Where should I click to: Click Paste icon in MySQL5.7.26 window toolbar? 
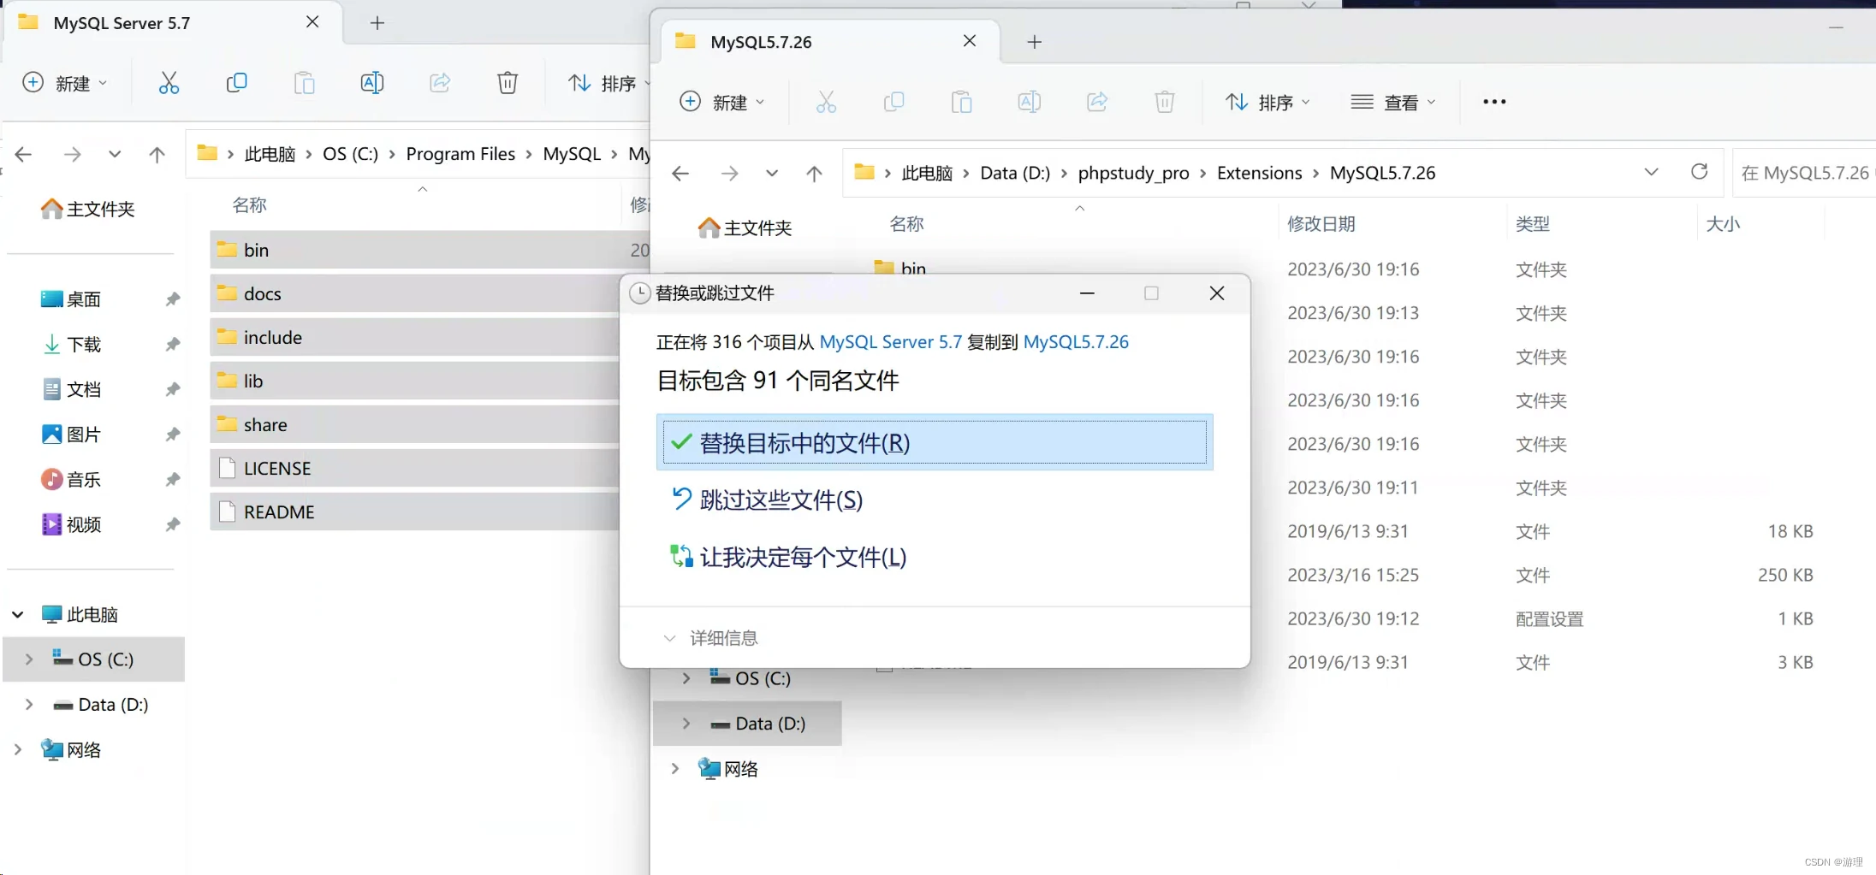click(x=961, y=102)
